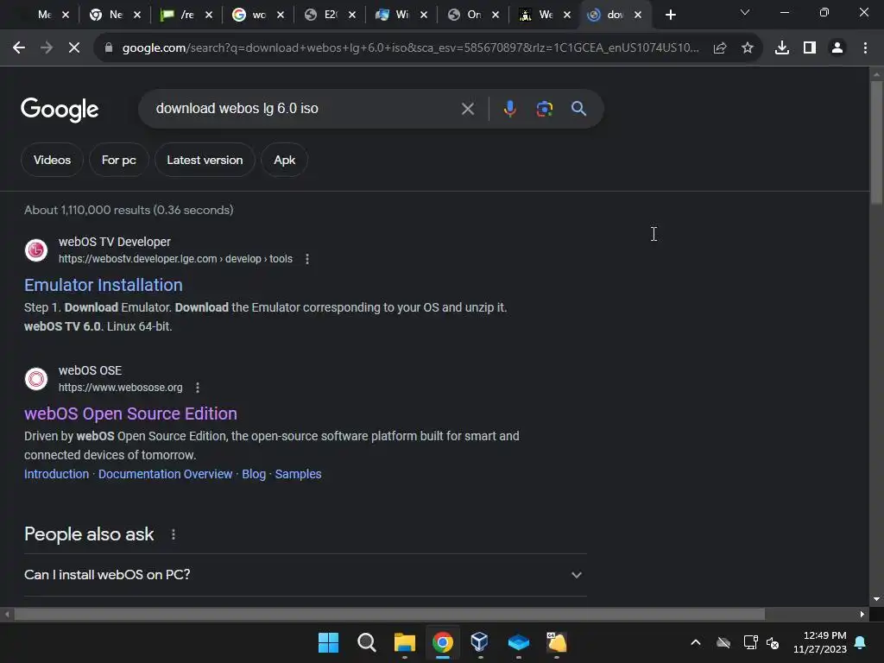Open File Explorer from the taskbar

click(x=404, y=642)
